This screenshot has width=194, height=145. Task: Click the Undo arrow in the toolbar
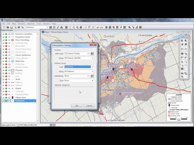point(98,27)
